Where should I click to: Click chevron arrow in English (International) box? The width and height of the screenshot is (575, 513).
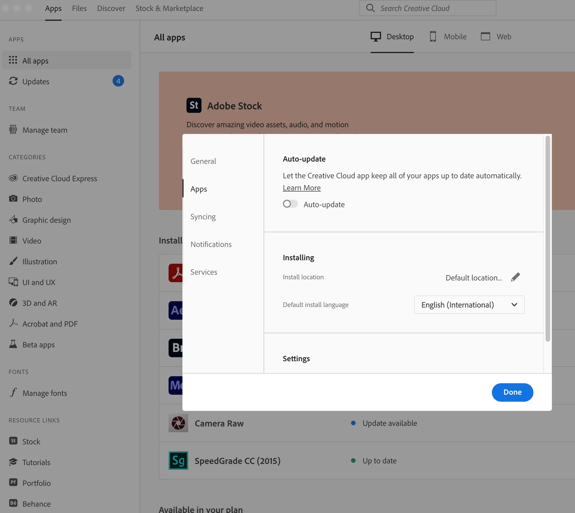(x=514, y=305)
